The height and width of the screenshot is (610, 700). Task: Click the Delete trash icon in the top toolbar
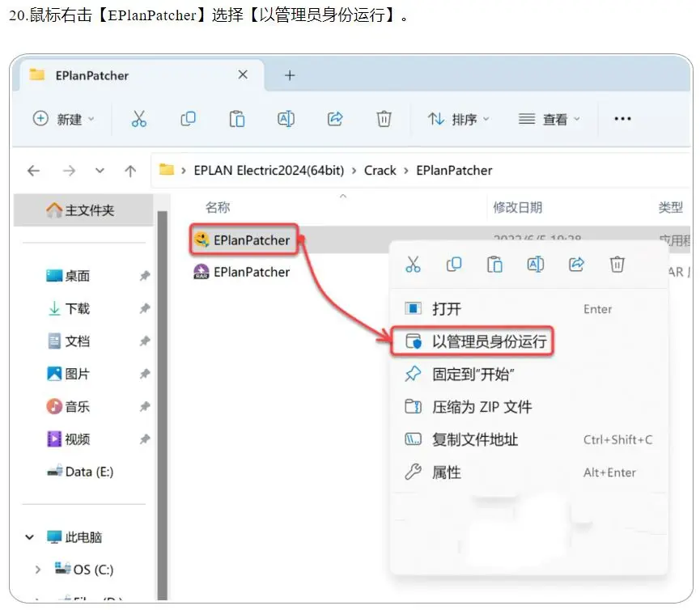tap(384, 119)
